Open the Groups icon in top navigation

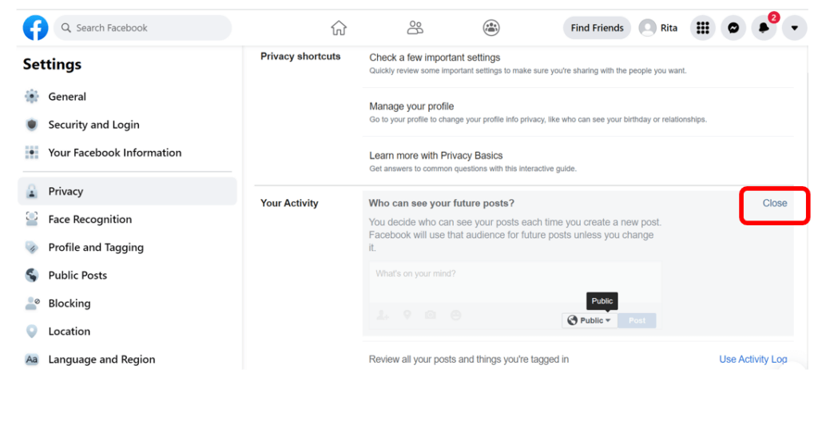(x=491, y=28)
